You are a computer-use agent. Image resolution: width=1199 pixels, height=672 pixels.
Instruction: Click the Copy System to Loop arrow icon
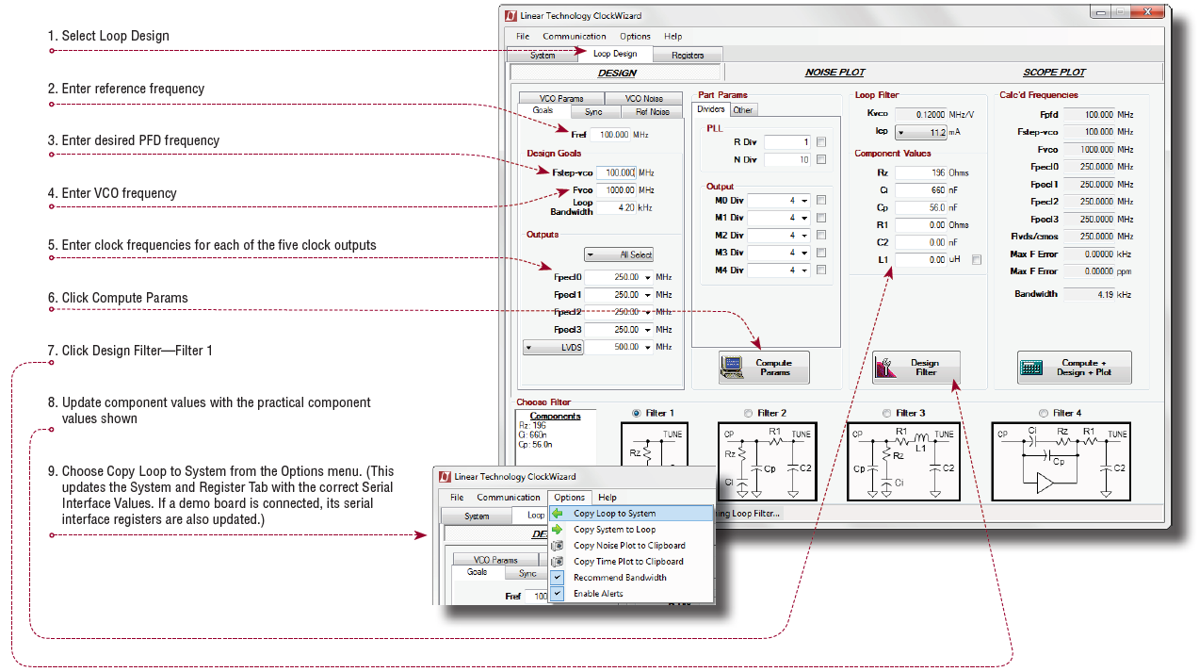558,530
